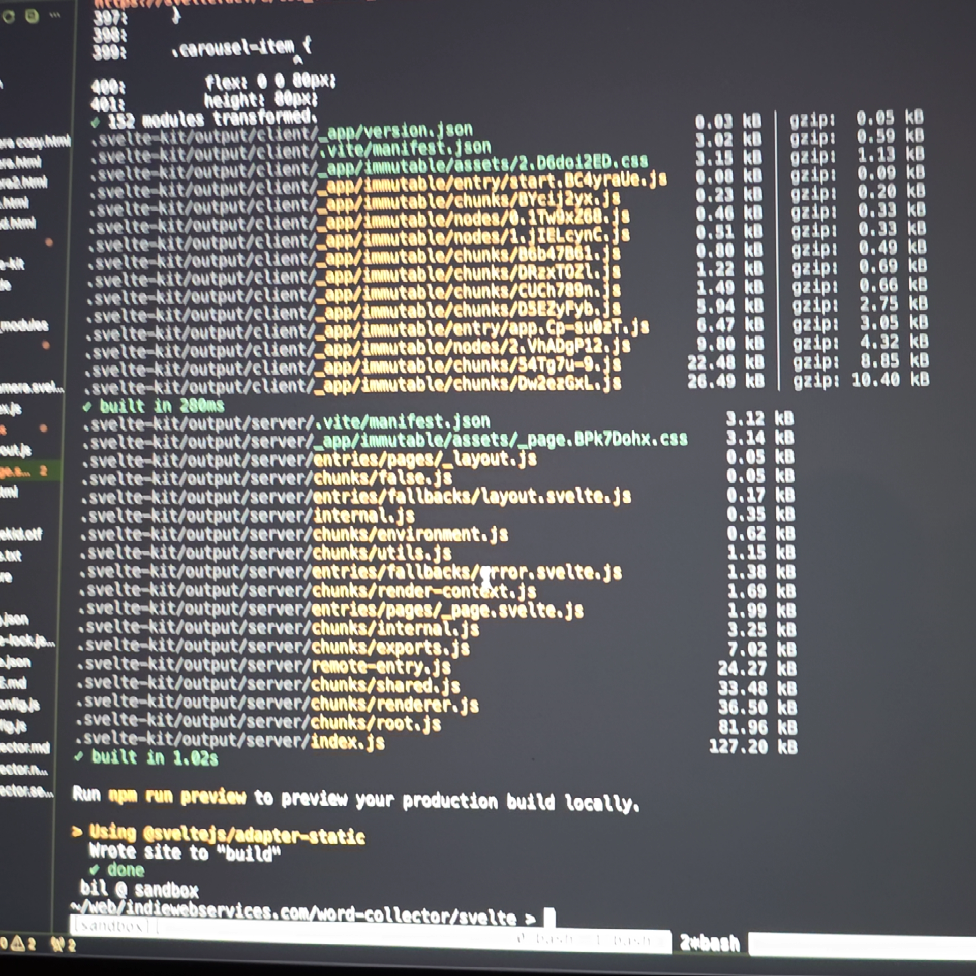The height and width of the screenshot is (976, 976).
Task: Click the orange dot above out.js
Action: click(44, 429)
